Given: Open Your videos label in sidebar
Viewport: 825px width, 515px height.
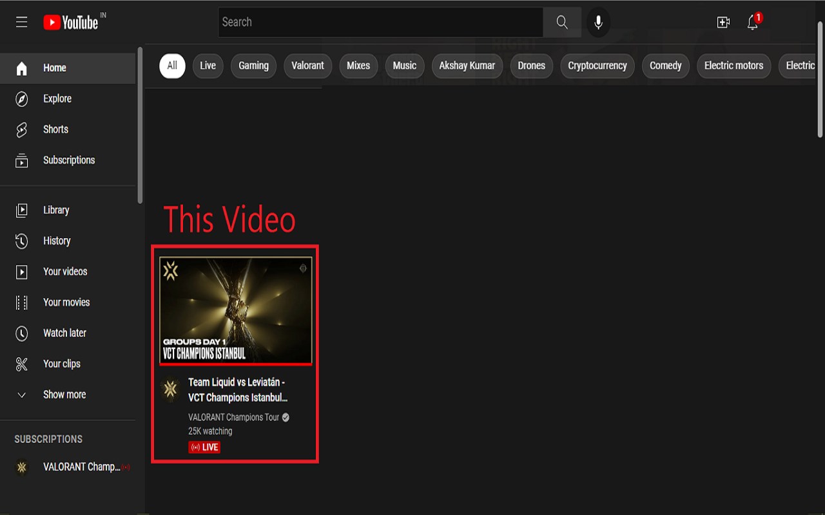Looking at the screenshot, I should [x=65, y=272].
